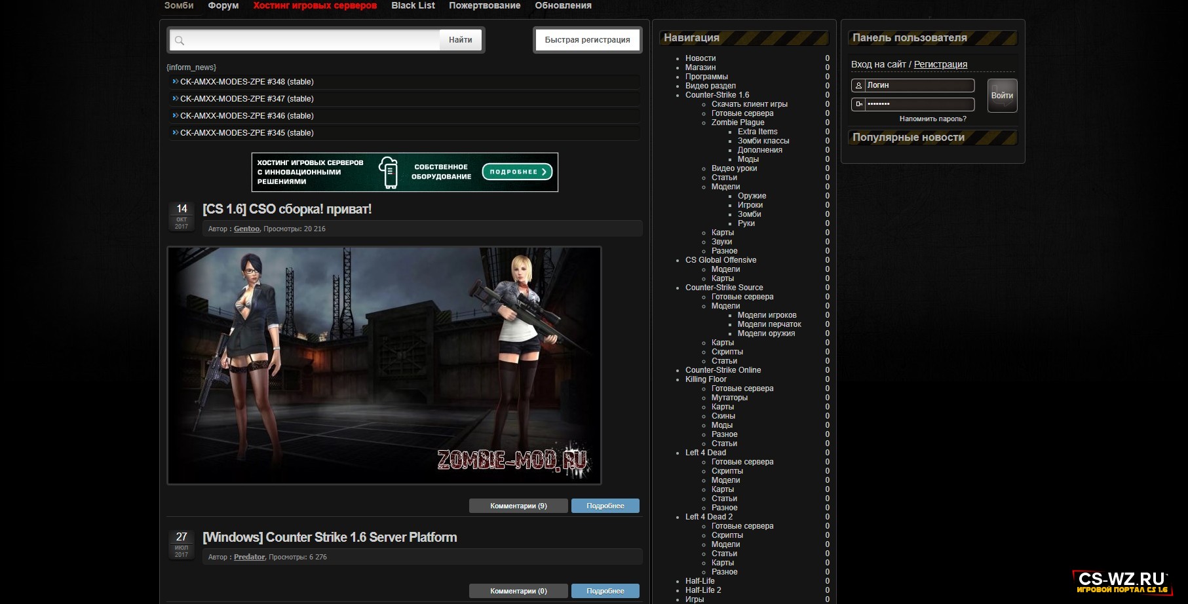
Task: Click Быстрая регистрация button
Action: [587, 40]
